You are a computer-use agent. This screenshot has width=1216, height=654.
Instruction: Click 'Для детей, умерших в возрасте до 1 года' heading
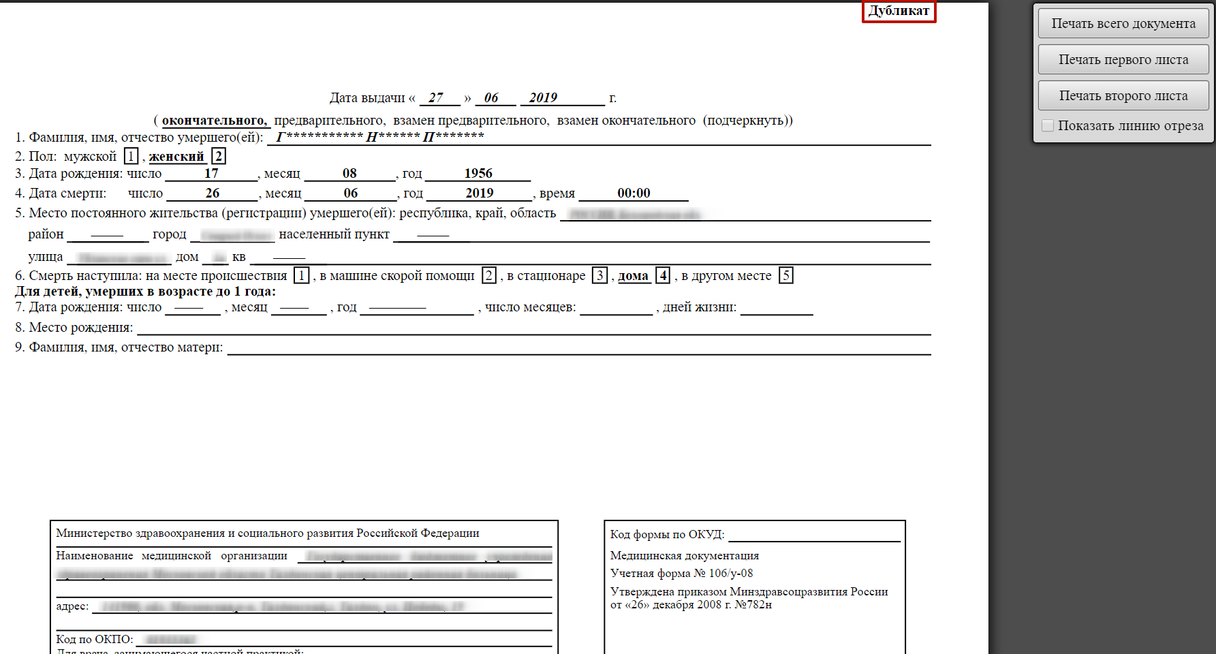[145, 291]
